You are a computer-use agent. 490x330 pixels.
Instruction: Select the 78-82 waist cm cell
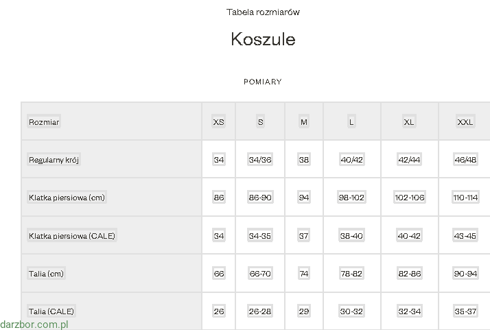(x=351, y=274)
